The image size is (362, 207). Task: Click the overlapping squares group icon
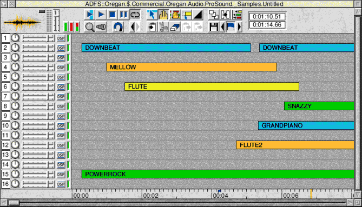pos(214,15)
